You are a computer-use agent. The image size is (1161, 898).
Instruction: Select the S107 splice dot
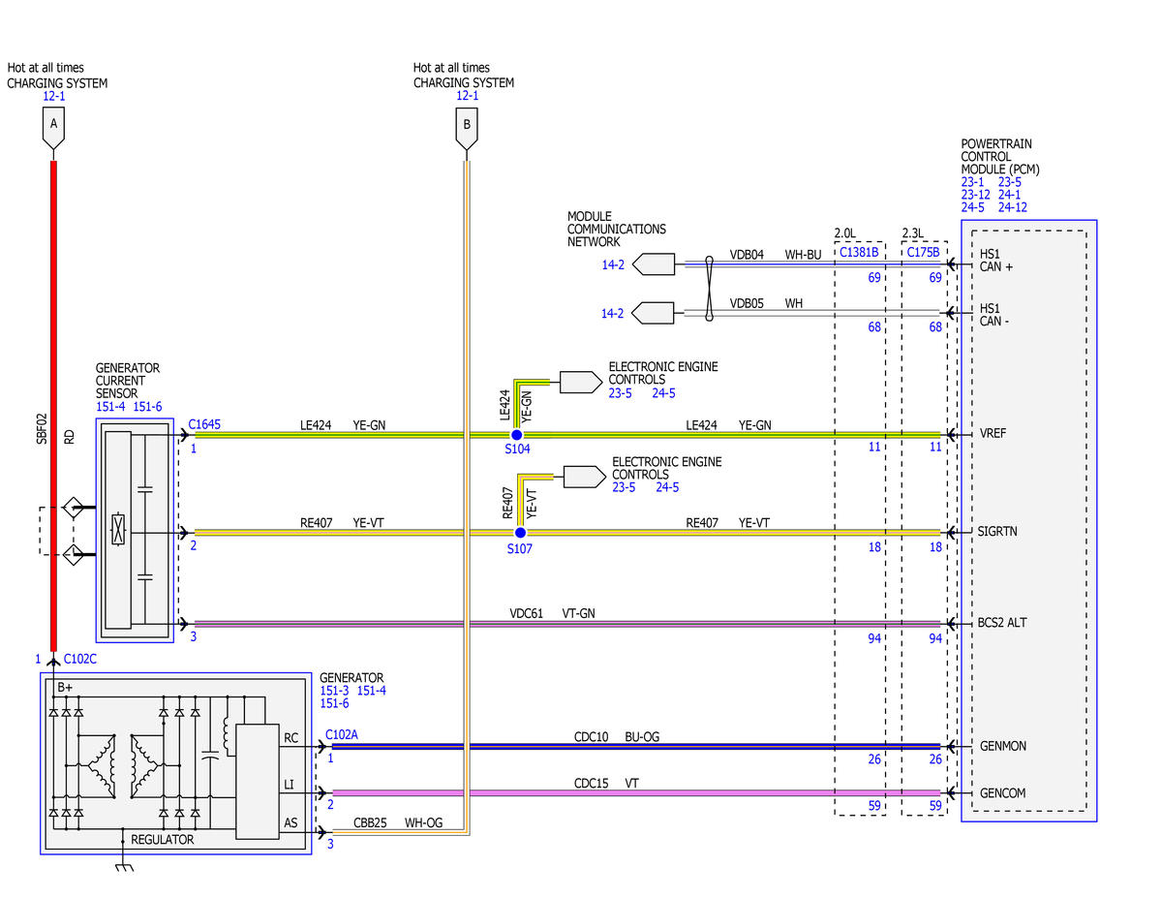point(521,533)
